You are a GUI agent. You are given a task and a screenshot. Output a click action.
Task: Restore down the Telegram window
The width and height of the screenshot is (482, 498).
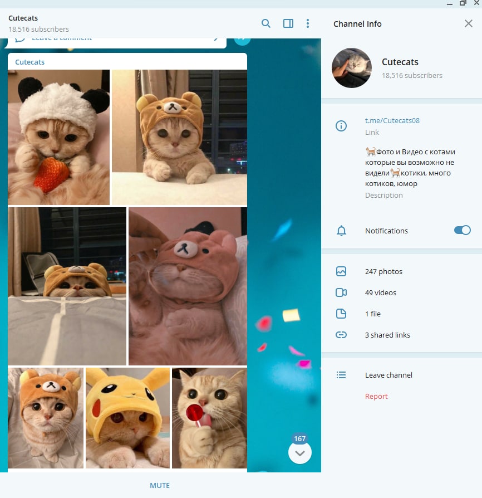(463, 3)
